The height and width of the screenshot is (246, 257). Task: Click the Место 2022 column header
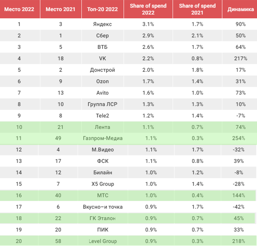(19, 9)
